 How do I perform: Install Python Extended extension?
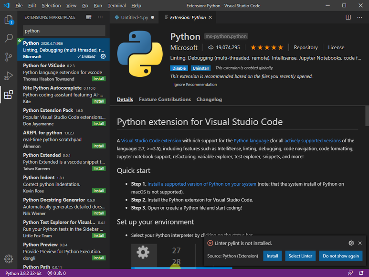click(99, 168)
